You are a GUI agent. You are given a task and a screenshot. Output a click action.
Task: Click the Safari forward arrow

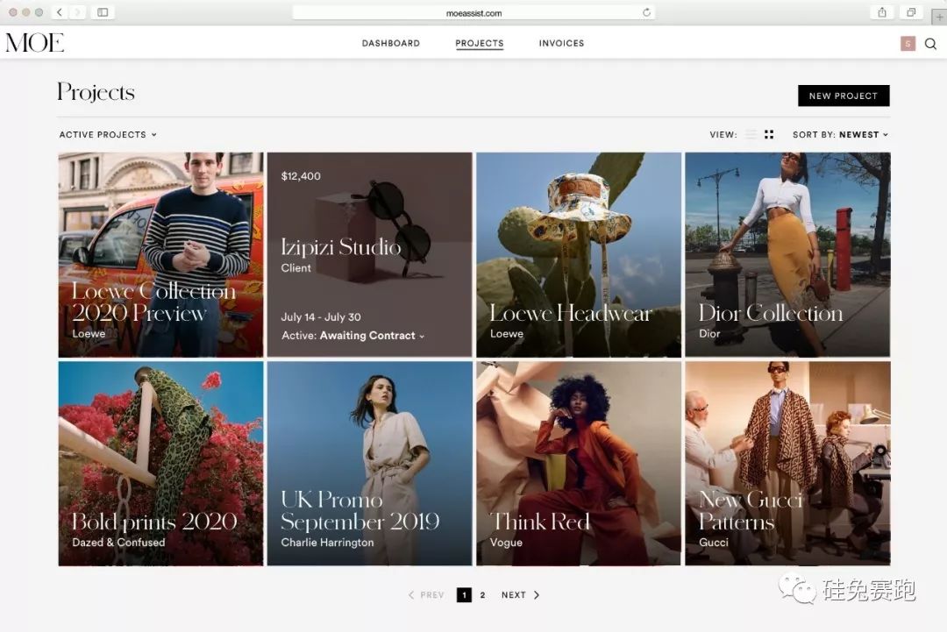tap(77, 12)
